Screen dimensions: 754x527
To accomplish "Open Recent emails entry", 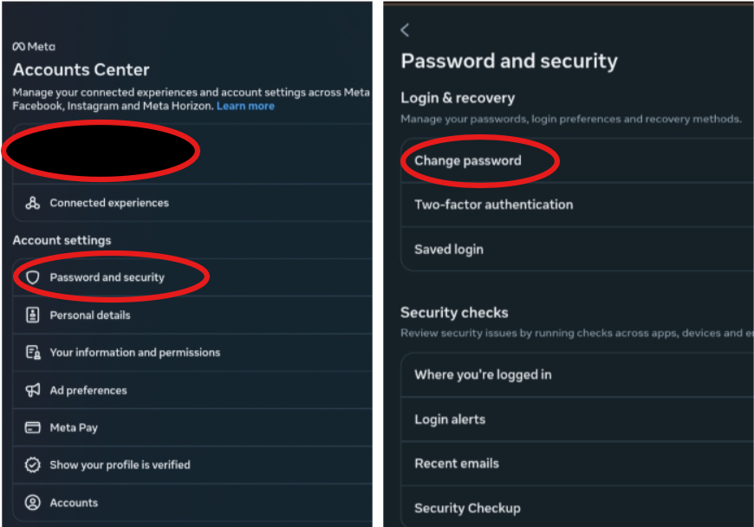I will click(577, 464).
